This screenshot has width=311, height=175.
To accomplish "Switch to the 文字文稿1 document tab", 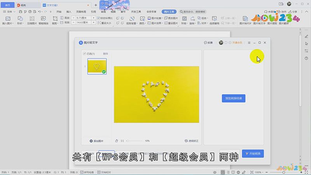I will coord(66,5).
